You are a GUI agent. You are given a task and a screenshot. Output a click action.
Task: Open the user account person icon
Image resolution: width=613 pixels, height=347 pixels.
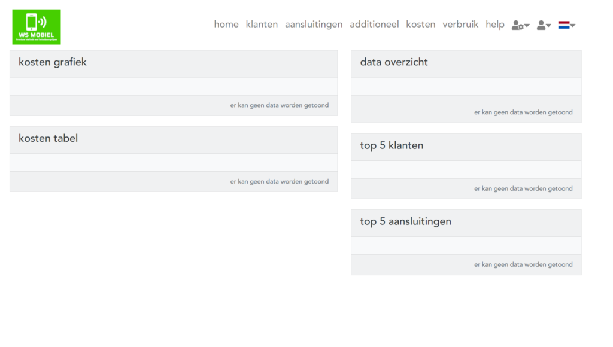point(541,25)
